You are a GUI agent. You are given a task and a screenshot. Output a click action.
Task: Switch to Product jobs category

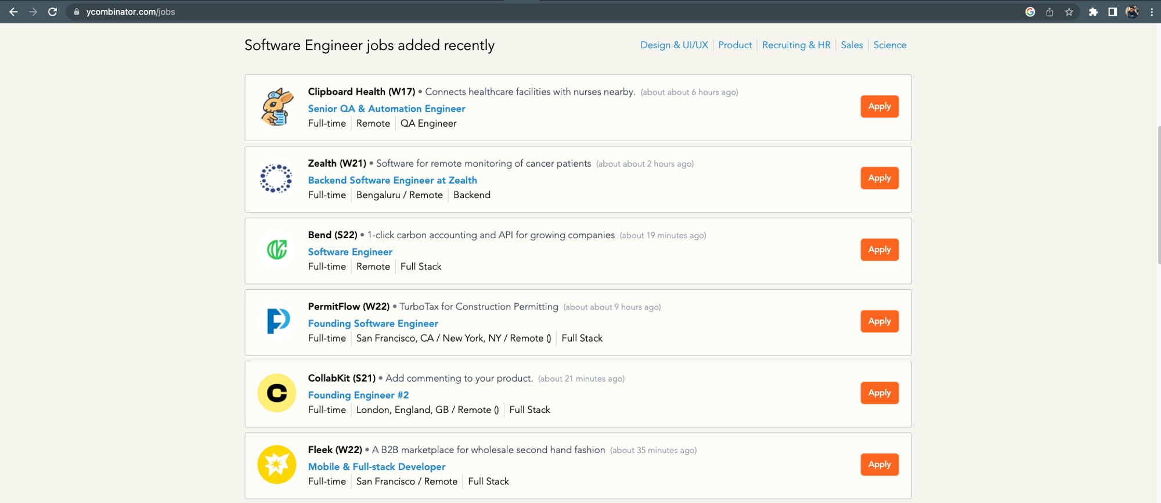[735, 45]
